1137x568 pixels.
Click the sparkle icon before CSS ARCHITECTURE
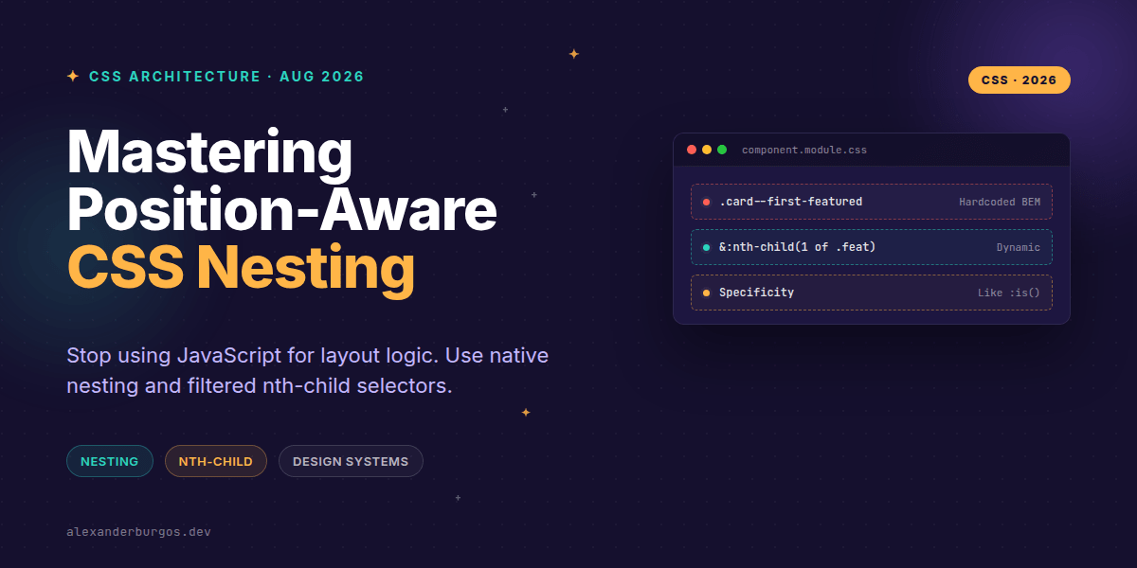click(73, 77)
